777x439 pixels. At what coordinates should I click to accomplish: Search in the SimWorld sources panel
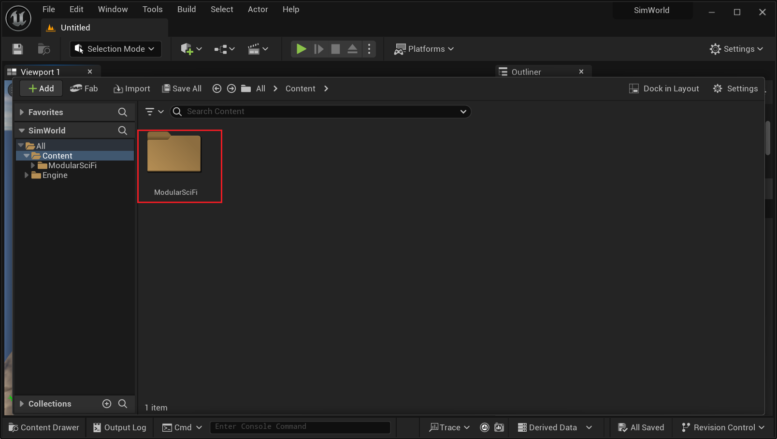coord(123,131)
